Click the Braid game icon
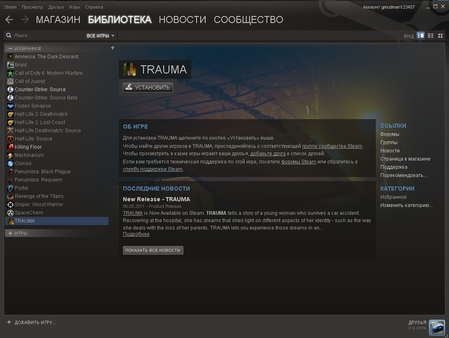Screen dimensions: 449x338 [10, 65]
